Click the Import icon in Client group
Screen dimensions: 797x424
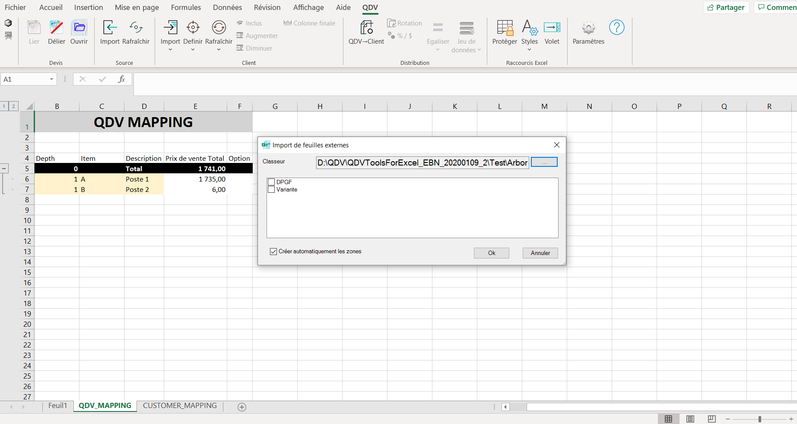170,28
